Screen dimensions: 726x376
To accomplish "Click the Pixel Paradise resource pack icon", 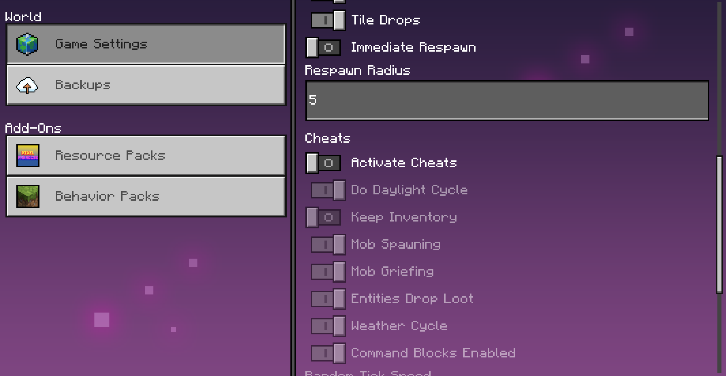I will tap(28, 155).
